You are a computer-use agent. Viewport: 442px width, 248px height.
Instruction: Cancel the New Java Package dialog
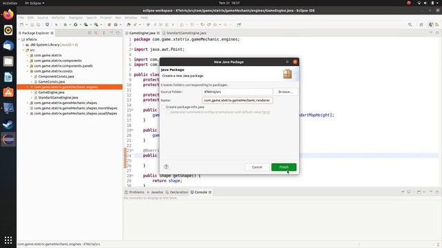[x=257, y=167]
